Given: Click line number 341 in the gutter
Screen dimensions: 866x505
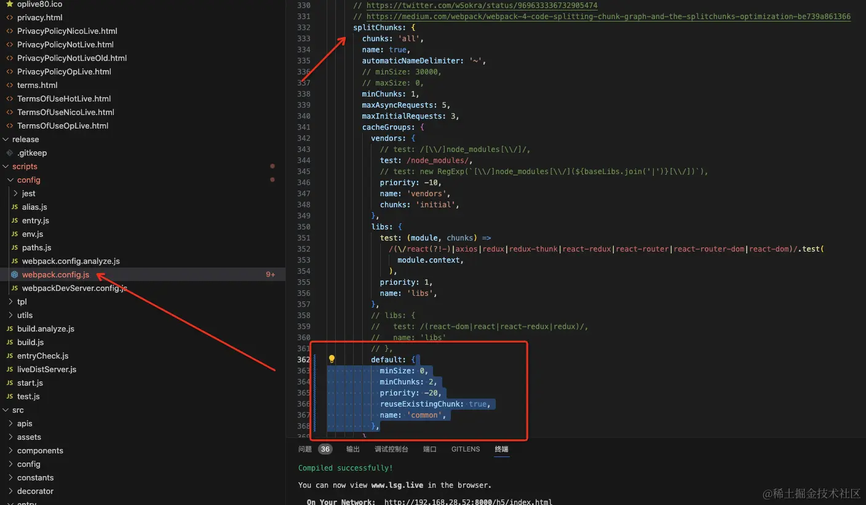Looking at the screenshot, I should 303,127.
